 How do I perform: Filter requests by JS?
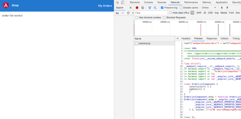point(205,13)
